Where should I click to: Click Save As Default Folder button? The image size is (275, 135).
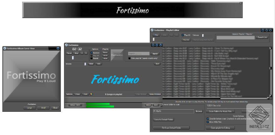pos(163,120)
